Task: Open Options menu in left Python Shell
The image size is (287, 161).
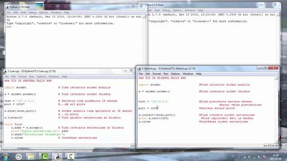Action: 43,13
